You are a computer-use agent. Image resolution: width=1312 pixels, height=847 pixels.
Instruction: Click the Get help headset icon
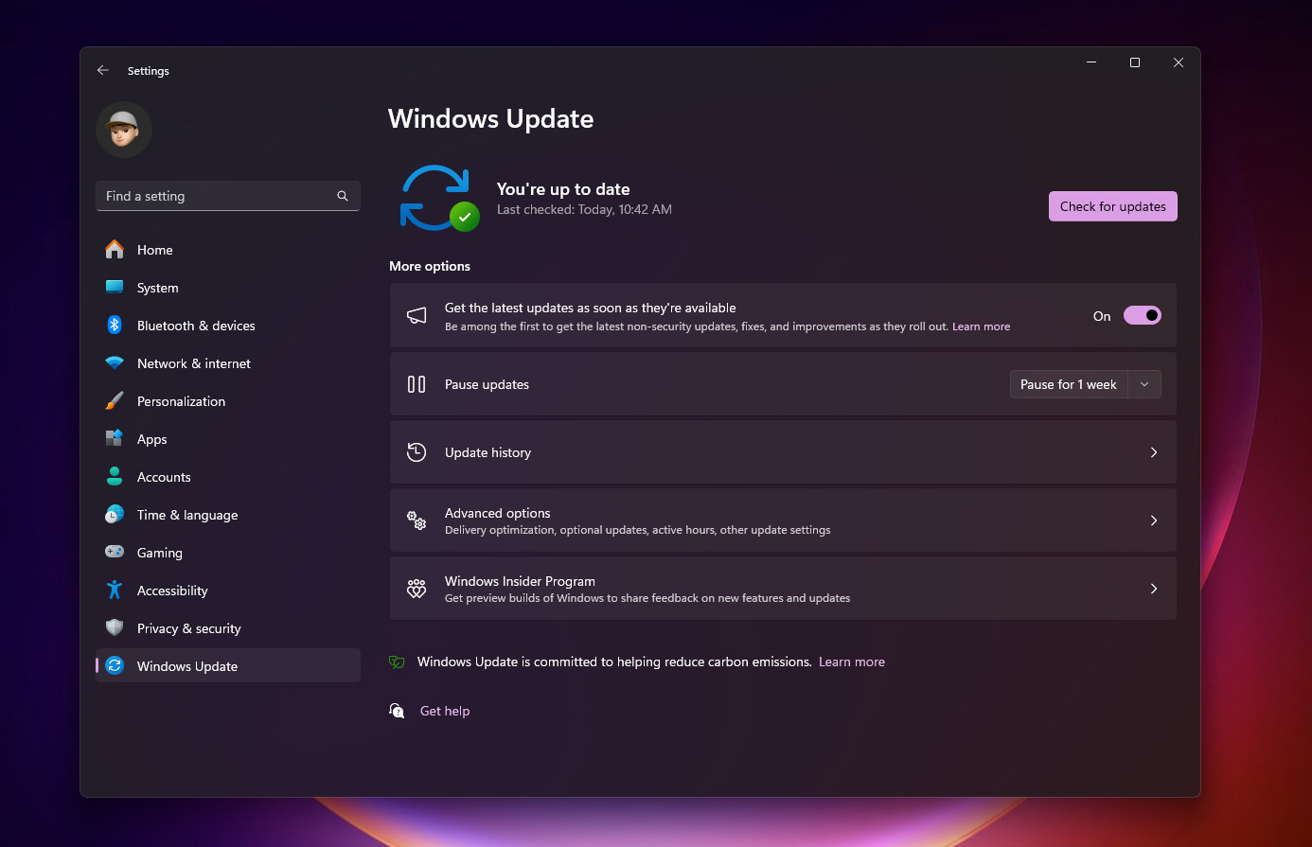coord(397,711)
